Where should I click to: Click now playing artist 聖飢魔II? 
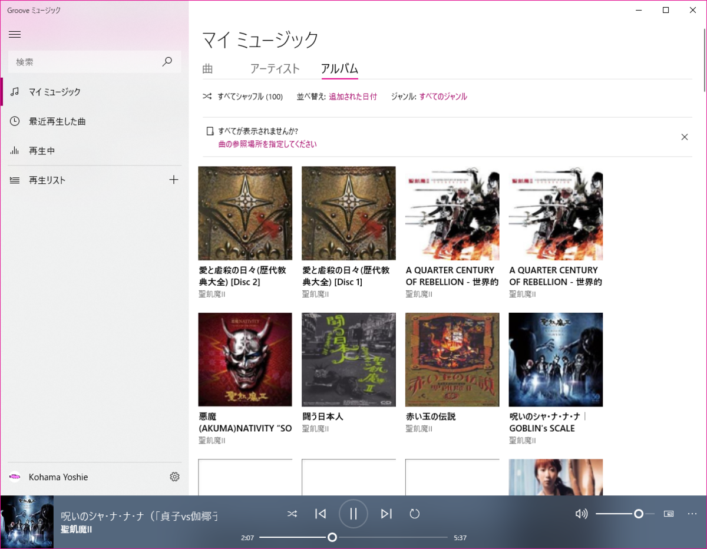77,530
